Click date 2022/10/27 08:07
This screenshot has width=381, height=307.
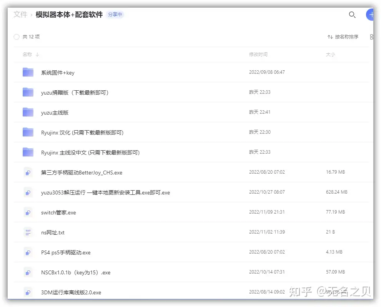click(267, 192)
